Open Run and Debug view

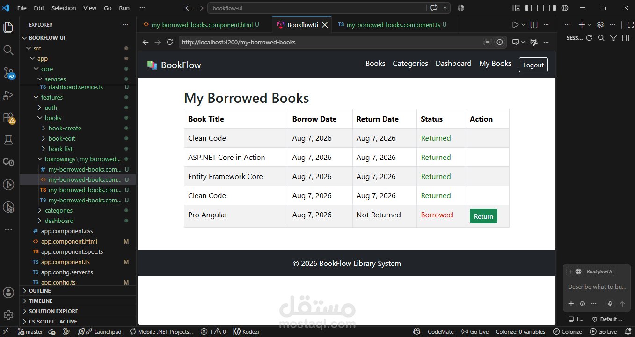(x=8, y=95)
